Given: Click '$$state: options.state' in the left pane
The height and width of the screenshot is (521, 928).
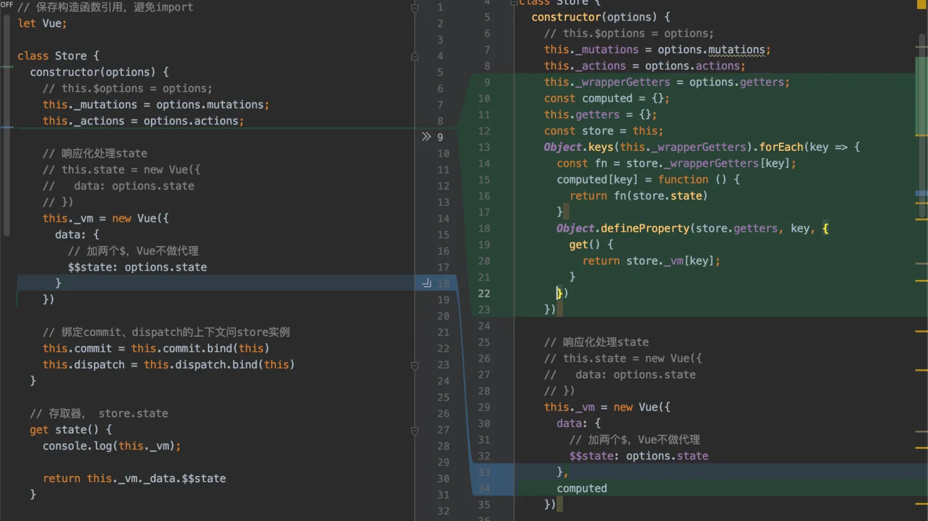Looking at the screenshot, I should pos(137,268).
